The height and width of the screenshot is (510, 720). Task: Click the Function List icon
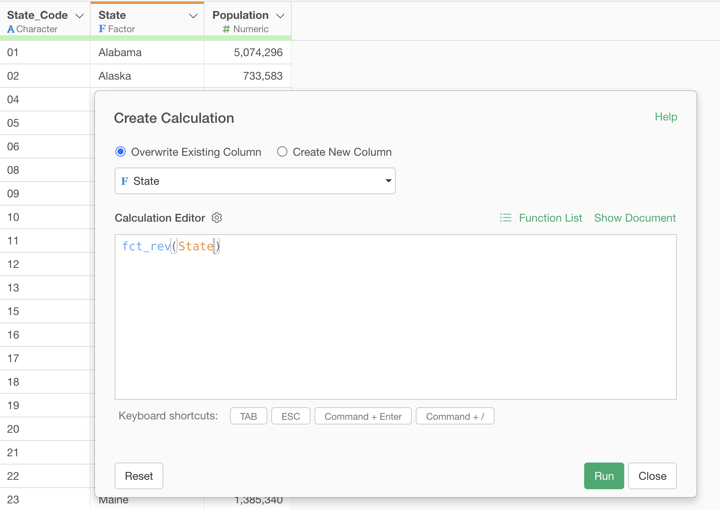point(505,218)
